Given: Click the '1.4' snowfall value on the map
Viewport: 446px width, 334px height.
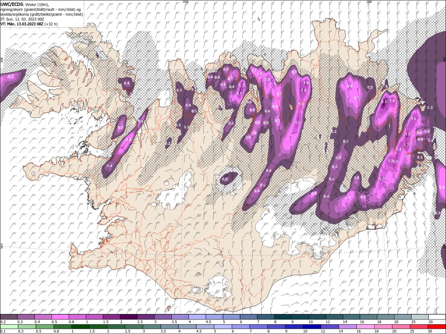Looking at the screenshot, I should coord(392,101).
